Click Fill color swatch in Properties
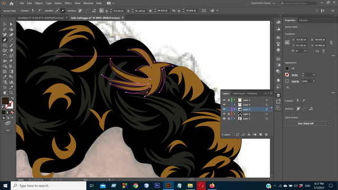This screenshot has width=338, height=190. [x=287, y=68]
